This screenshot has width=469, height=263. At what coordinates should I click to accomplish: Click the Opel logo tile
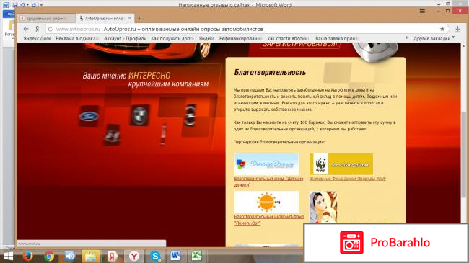[x=190, y=115]
